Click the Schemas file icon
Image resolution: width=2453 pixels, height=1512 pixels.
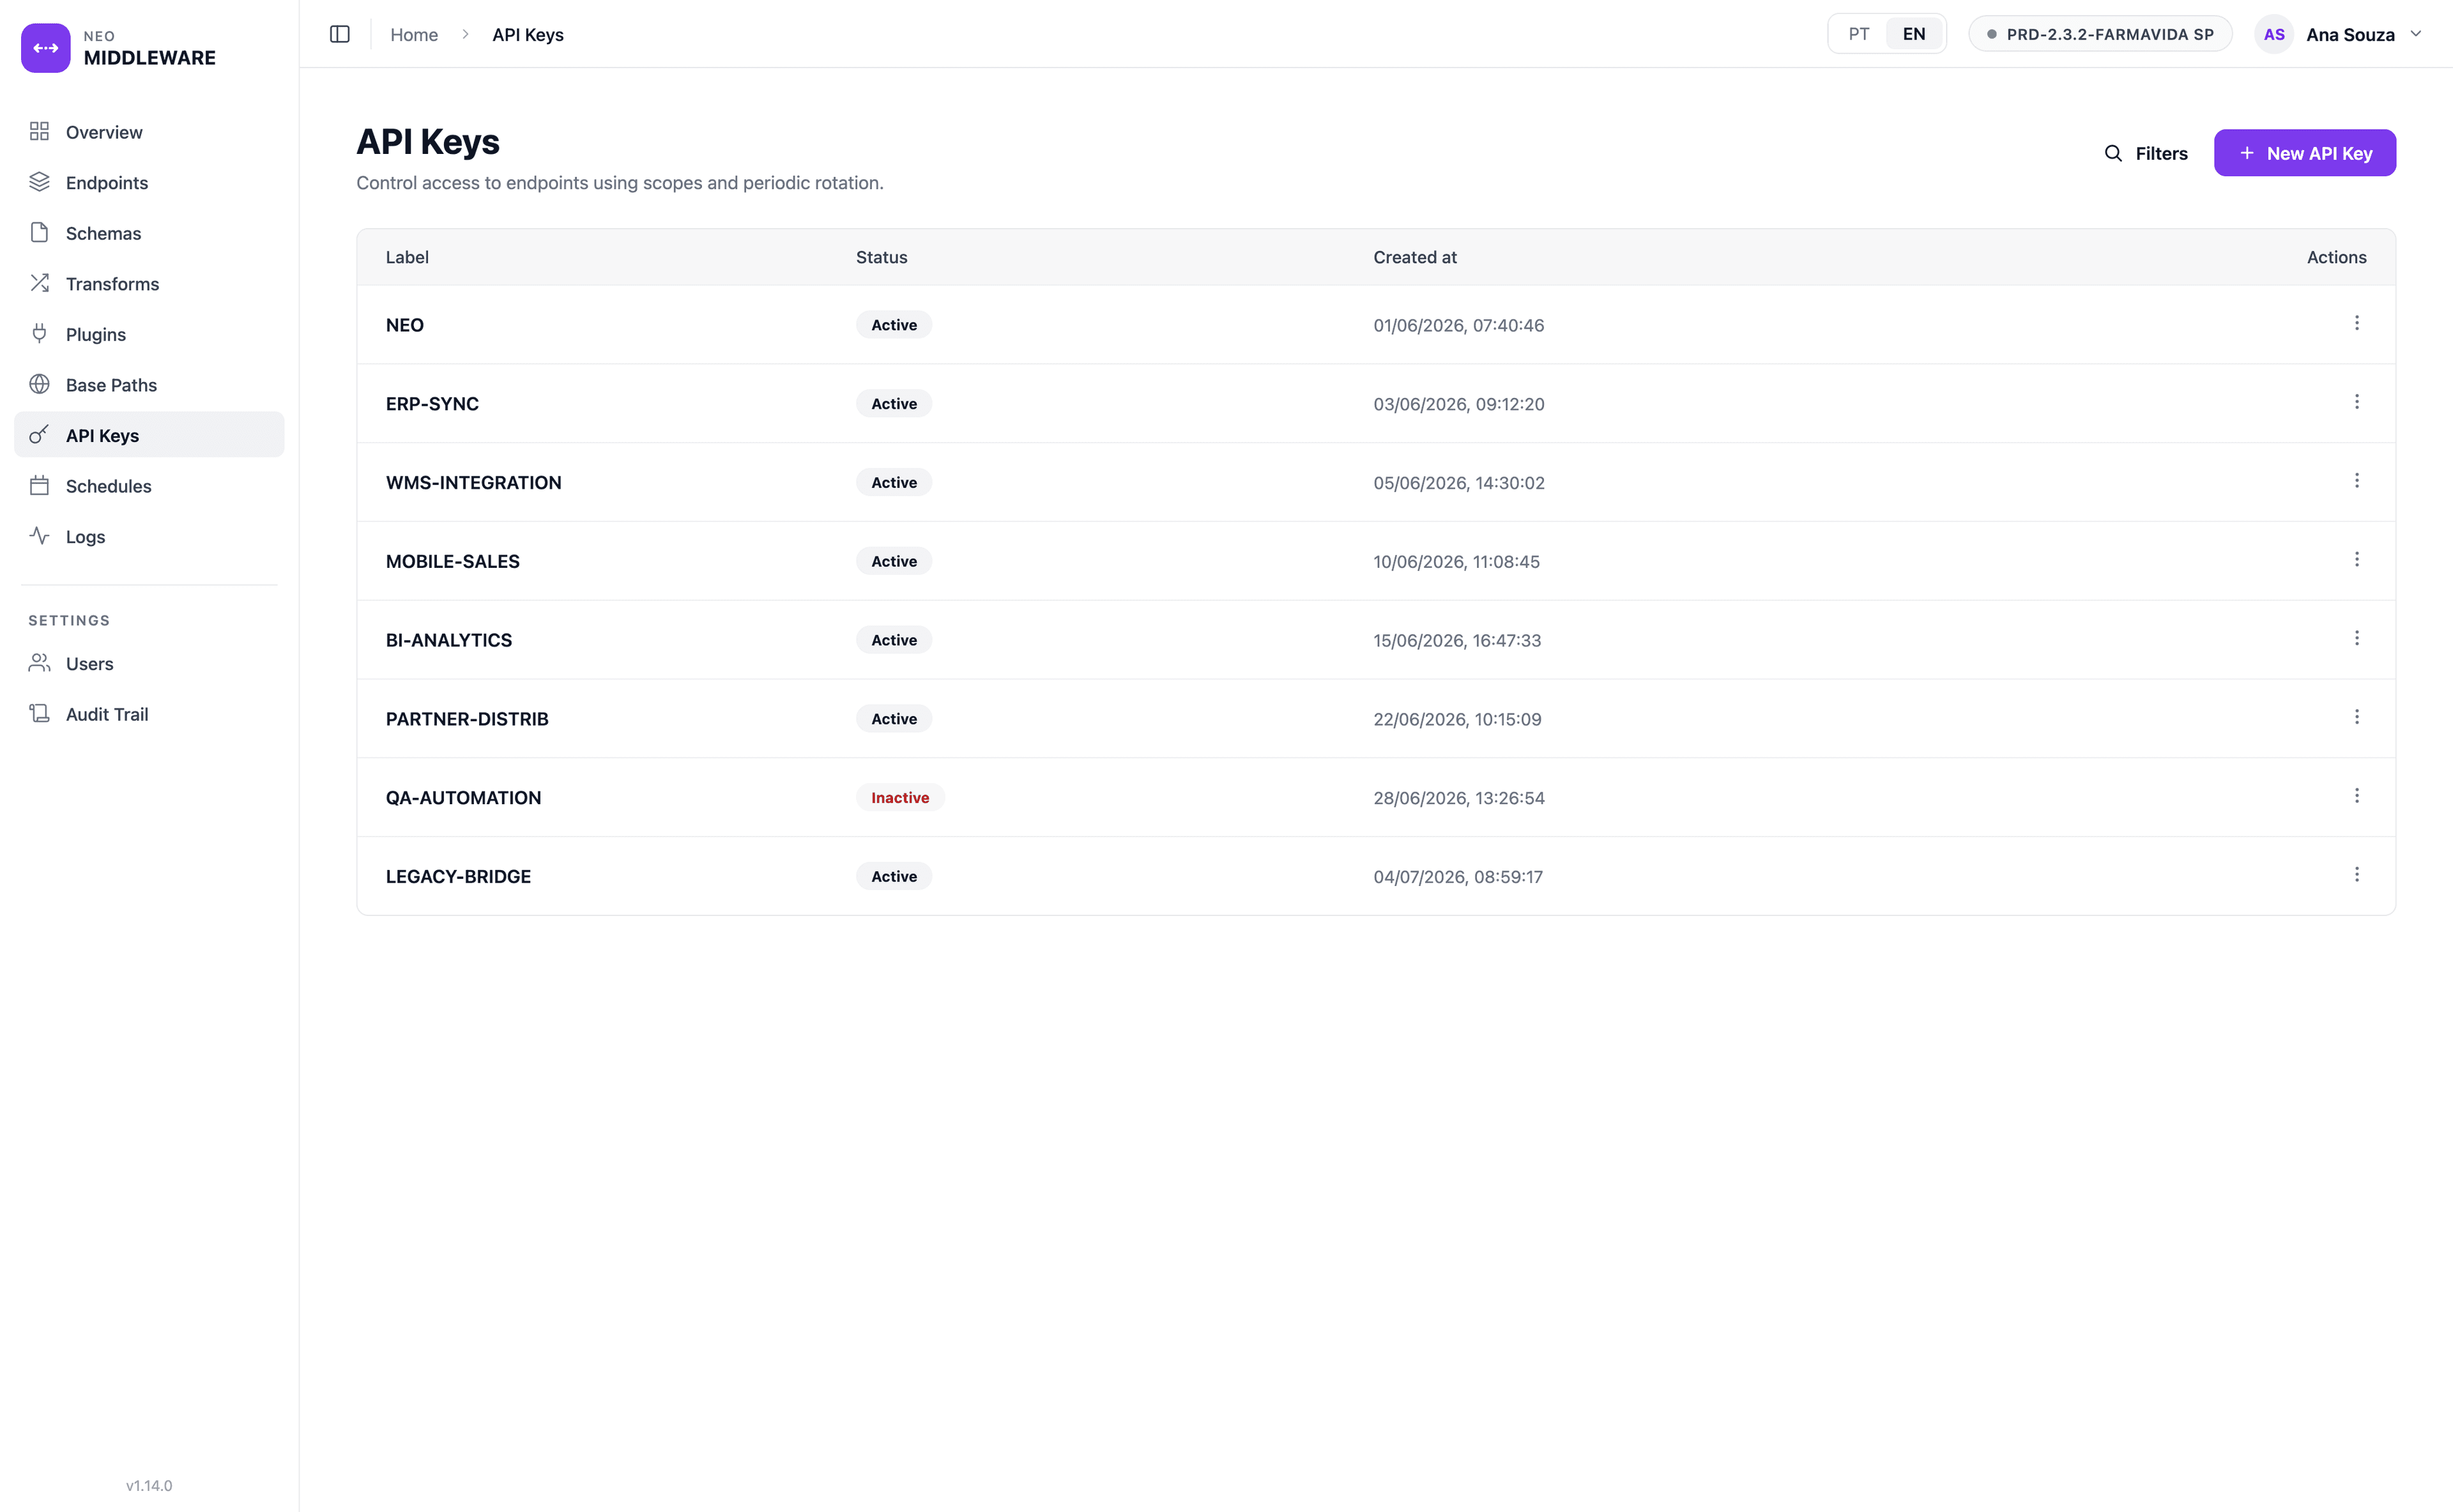coord(39,232)
